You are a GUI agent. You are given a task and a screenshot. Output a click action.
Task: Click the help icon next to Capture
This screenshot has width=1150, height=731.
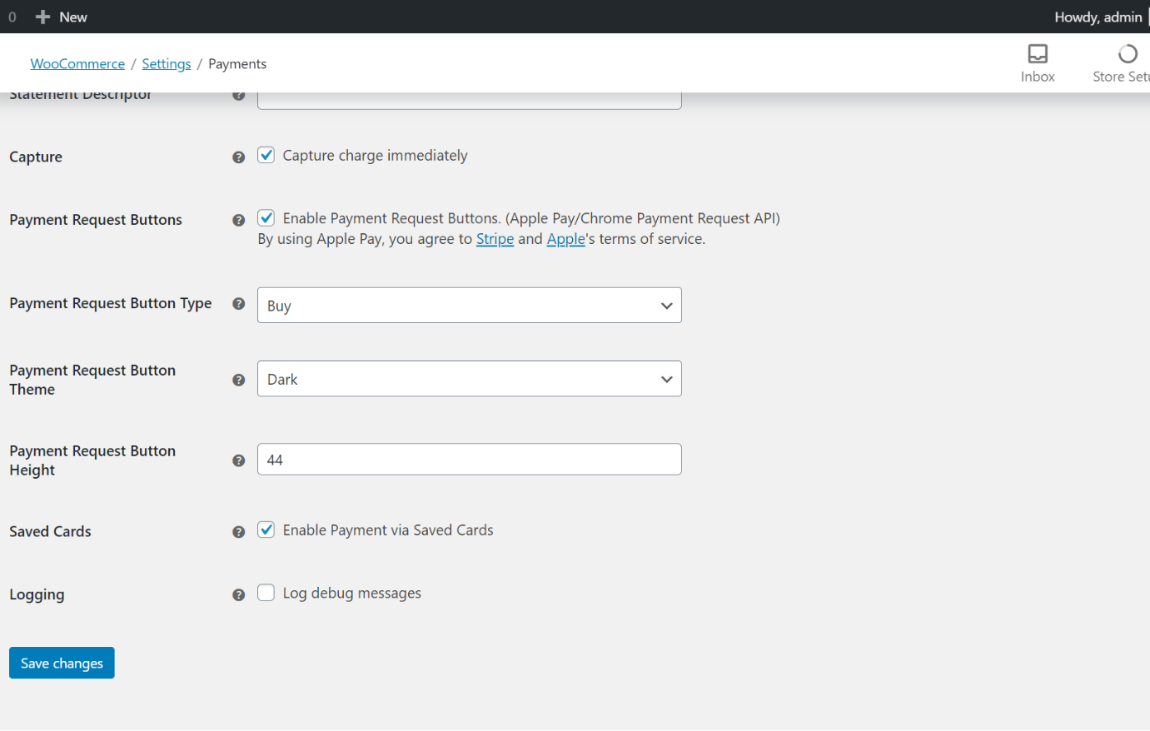click(239, 157)
